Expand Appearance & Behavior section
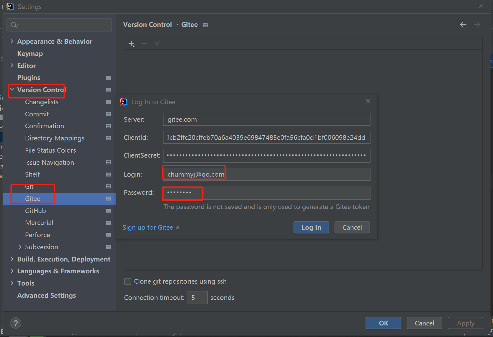 (12, 41)
